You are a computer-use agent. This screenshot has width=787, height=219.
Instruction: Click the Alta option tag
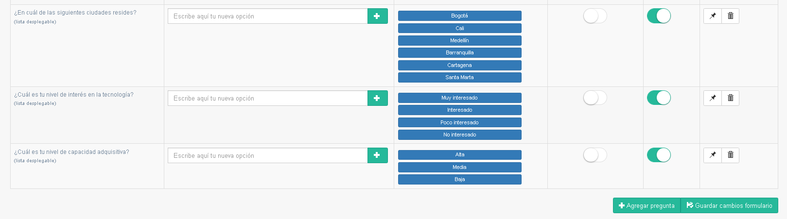coord(460,155)
